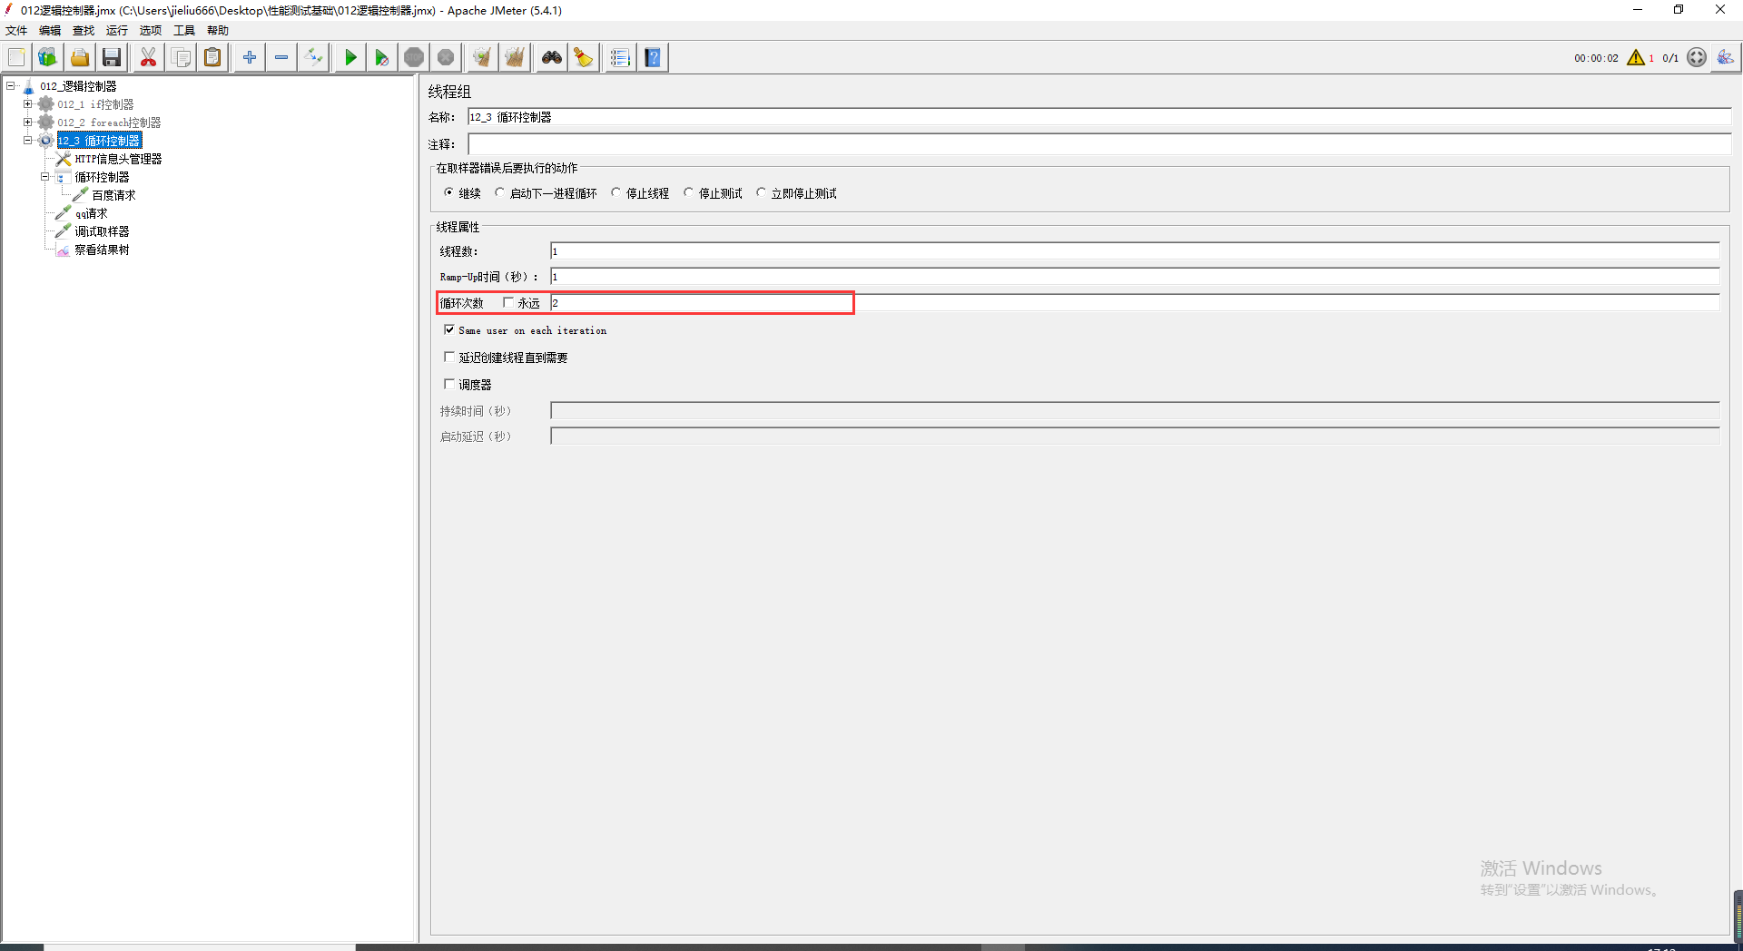
Task: Start the test with green arrow
Action: (x=350, y=57)
